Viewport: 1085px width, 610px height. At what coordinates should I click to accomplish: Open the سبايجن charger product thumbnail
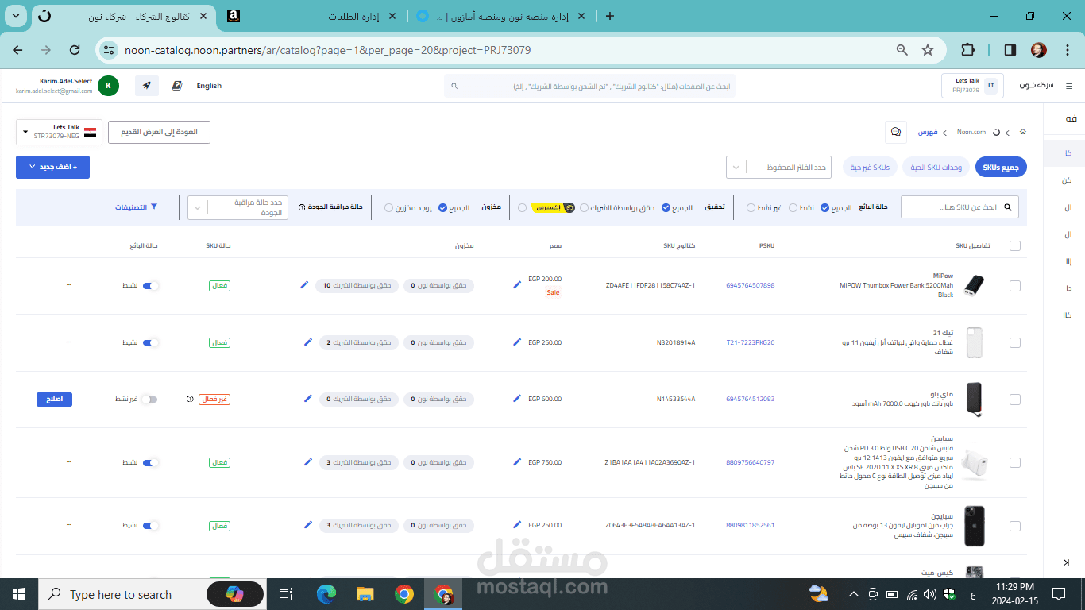[973, 463]
